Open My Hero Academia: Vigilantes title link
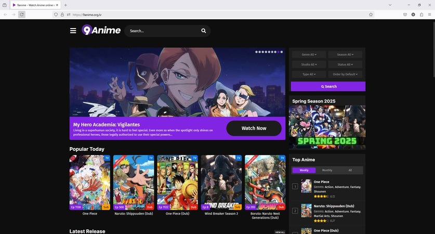The height and width of the screenshot is (234, 435). tap(107, 125)
